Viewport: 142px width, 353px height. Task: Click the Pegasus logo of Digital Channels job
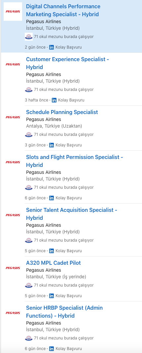pyautogui.click(x=13, y=12)
